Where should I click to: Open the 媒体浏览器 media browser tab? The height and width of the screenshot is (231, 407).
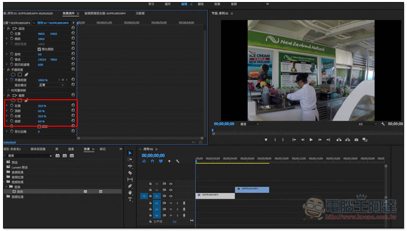coord(38,149)
